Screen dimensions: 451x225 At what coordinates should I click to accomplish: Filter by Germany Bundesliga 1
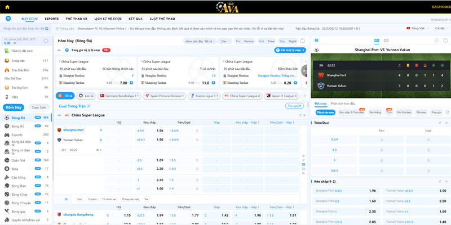click(120, 96)
